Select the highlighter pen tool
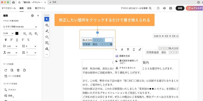This screenshot has height=101, width=203. coord(47,31)
